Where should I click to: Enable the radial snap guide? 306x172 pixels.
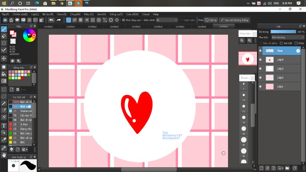point(93,20)
